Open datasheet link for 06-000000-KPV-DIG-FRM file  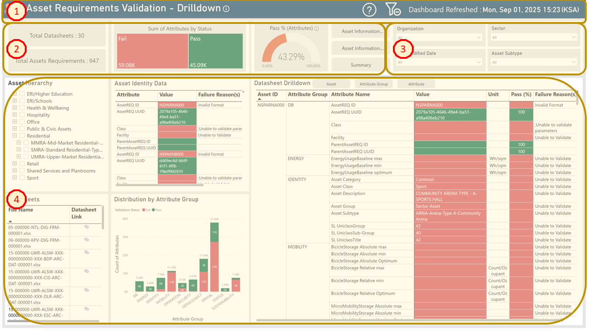[x=86, y=240]
